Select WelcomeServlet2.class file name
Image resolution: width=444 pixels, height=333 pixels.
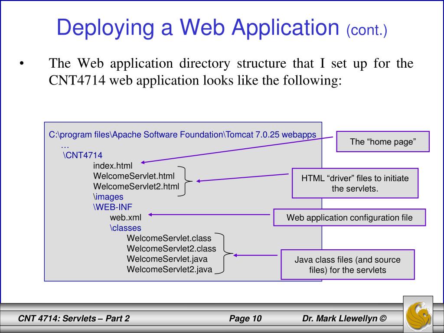click(x=171, y=248)
